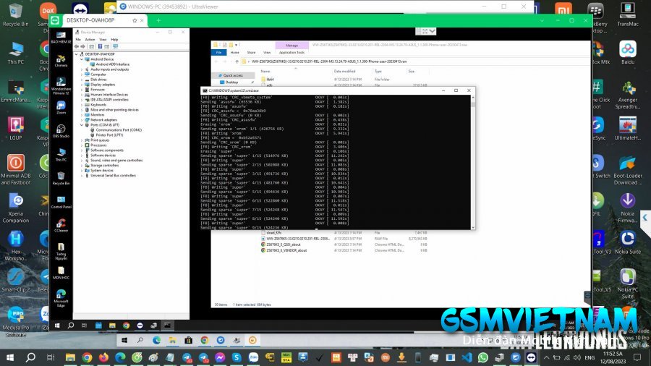Switch to the Share ribbon tab in Explorer
The width and height of the screenshot is (651, 366).
tap(251, 53)
